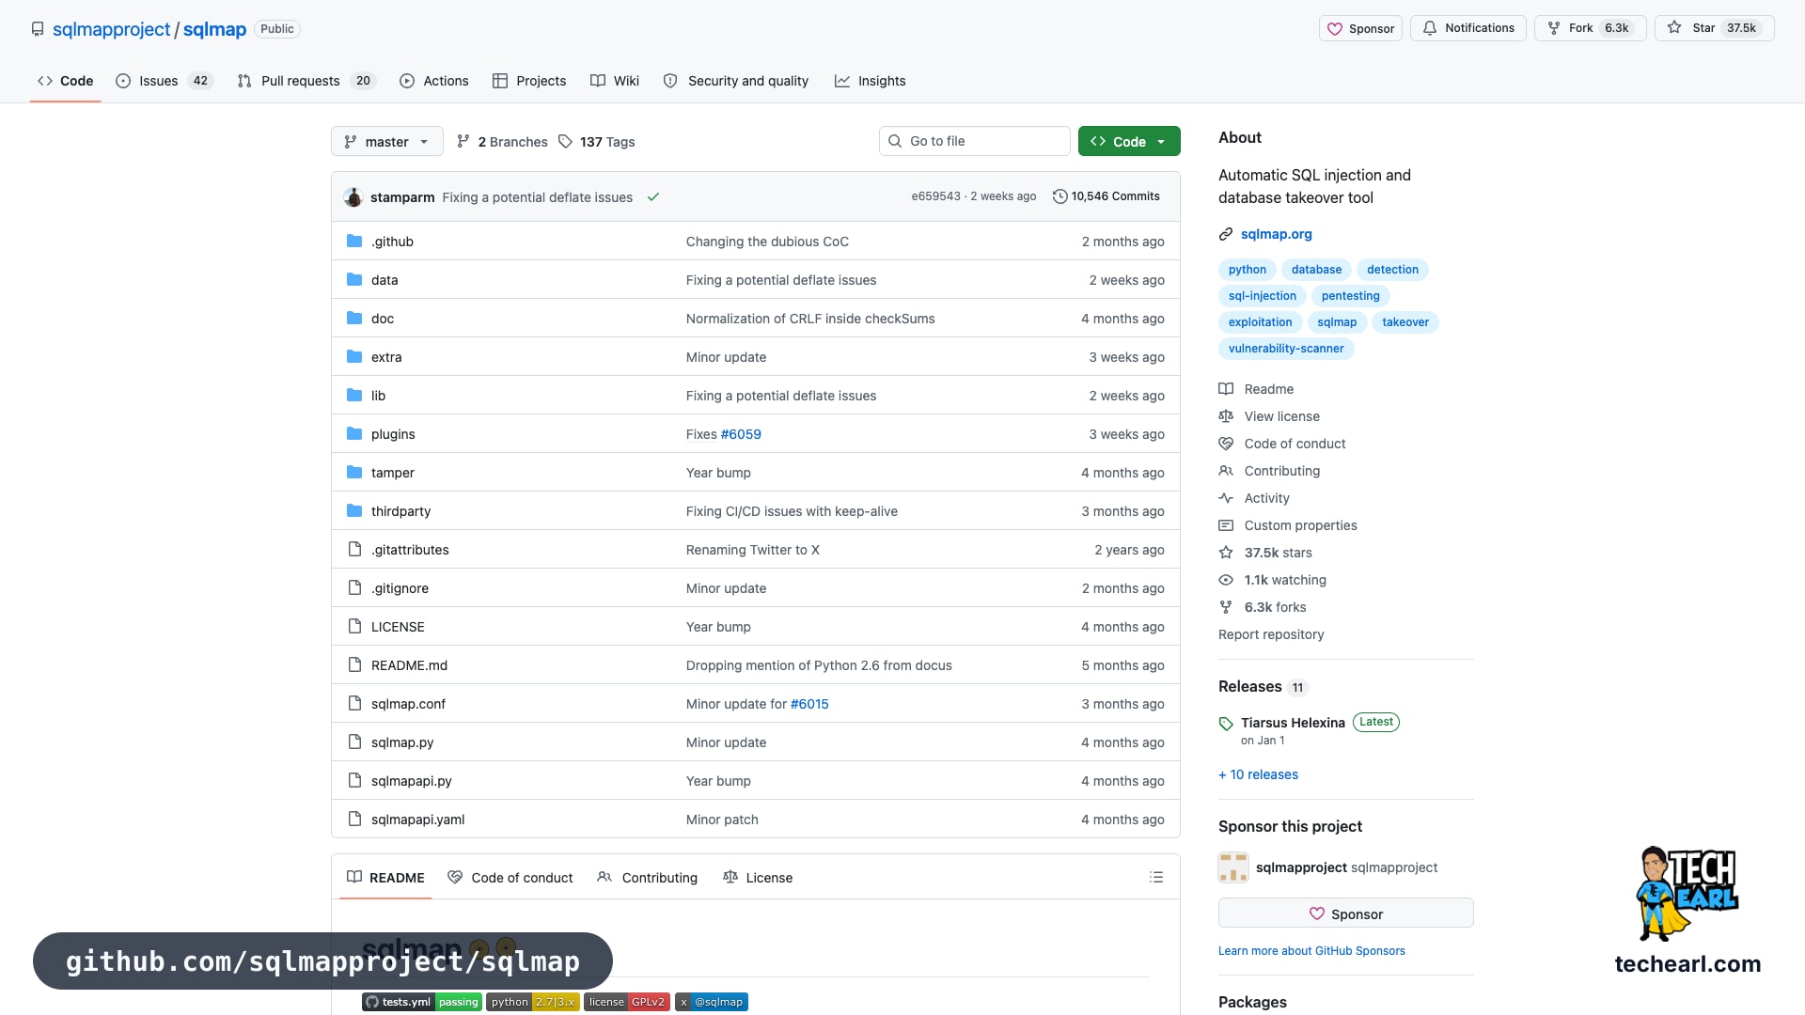
Task: Click the Fork button
Action: click(x=1590, y=28)
